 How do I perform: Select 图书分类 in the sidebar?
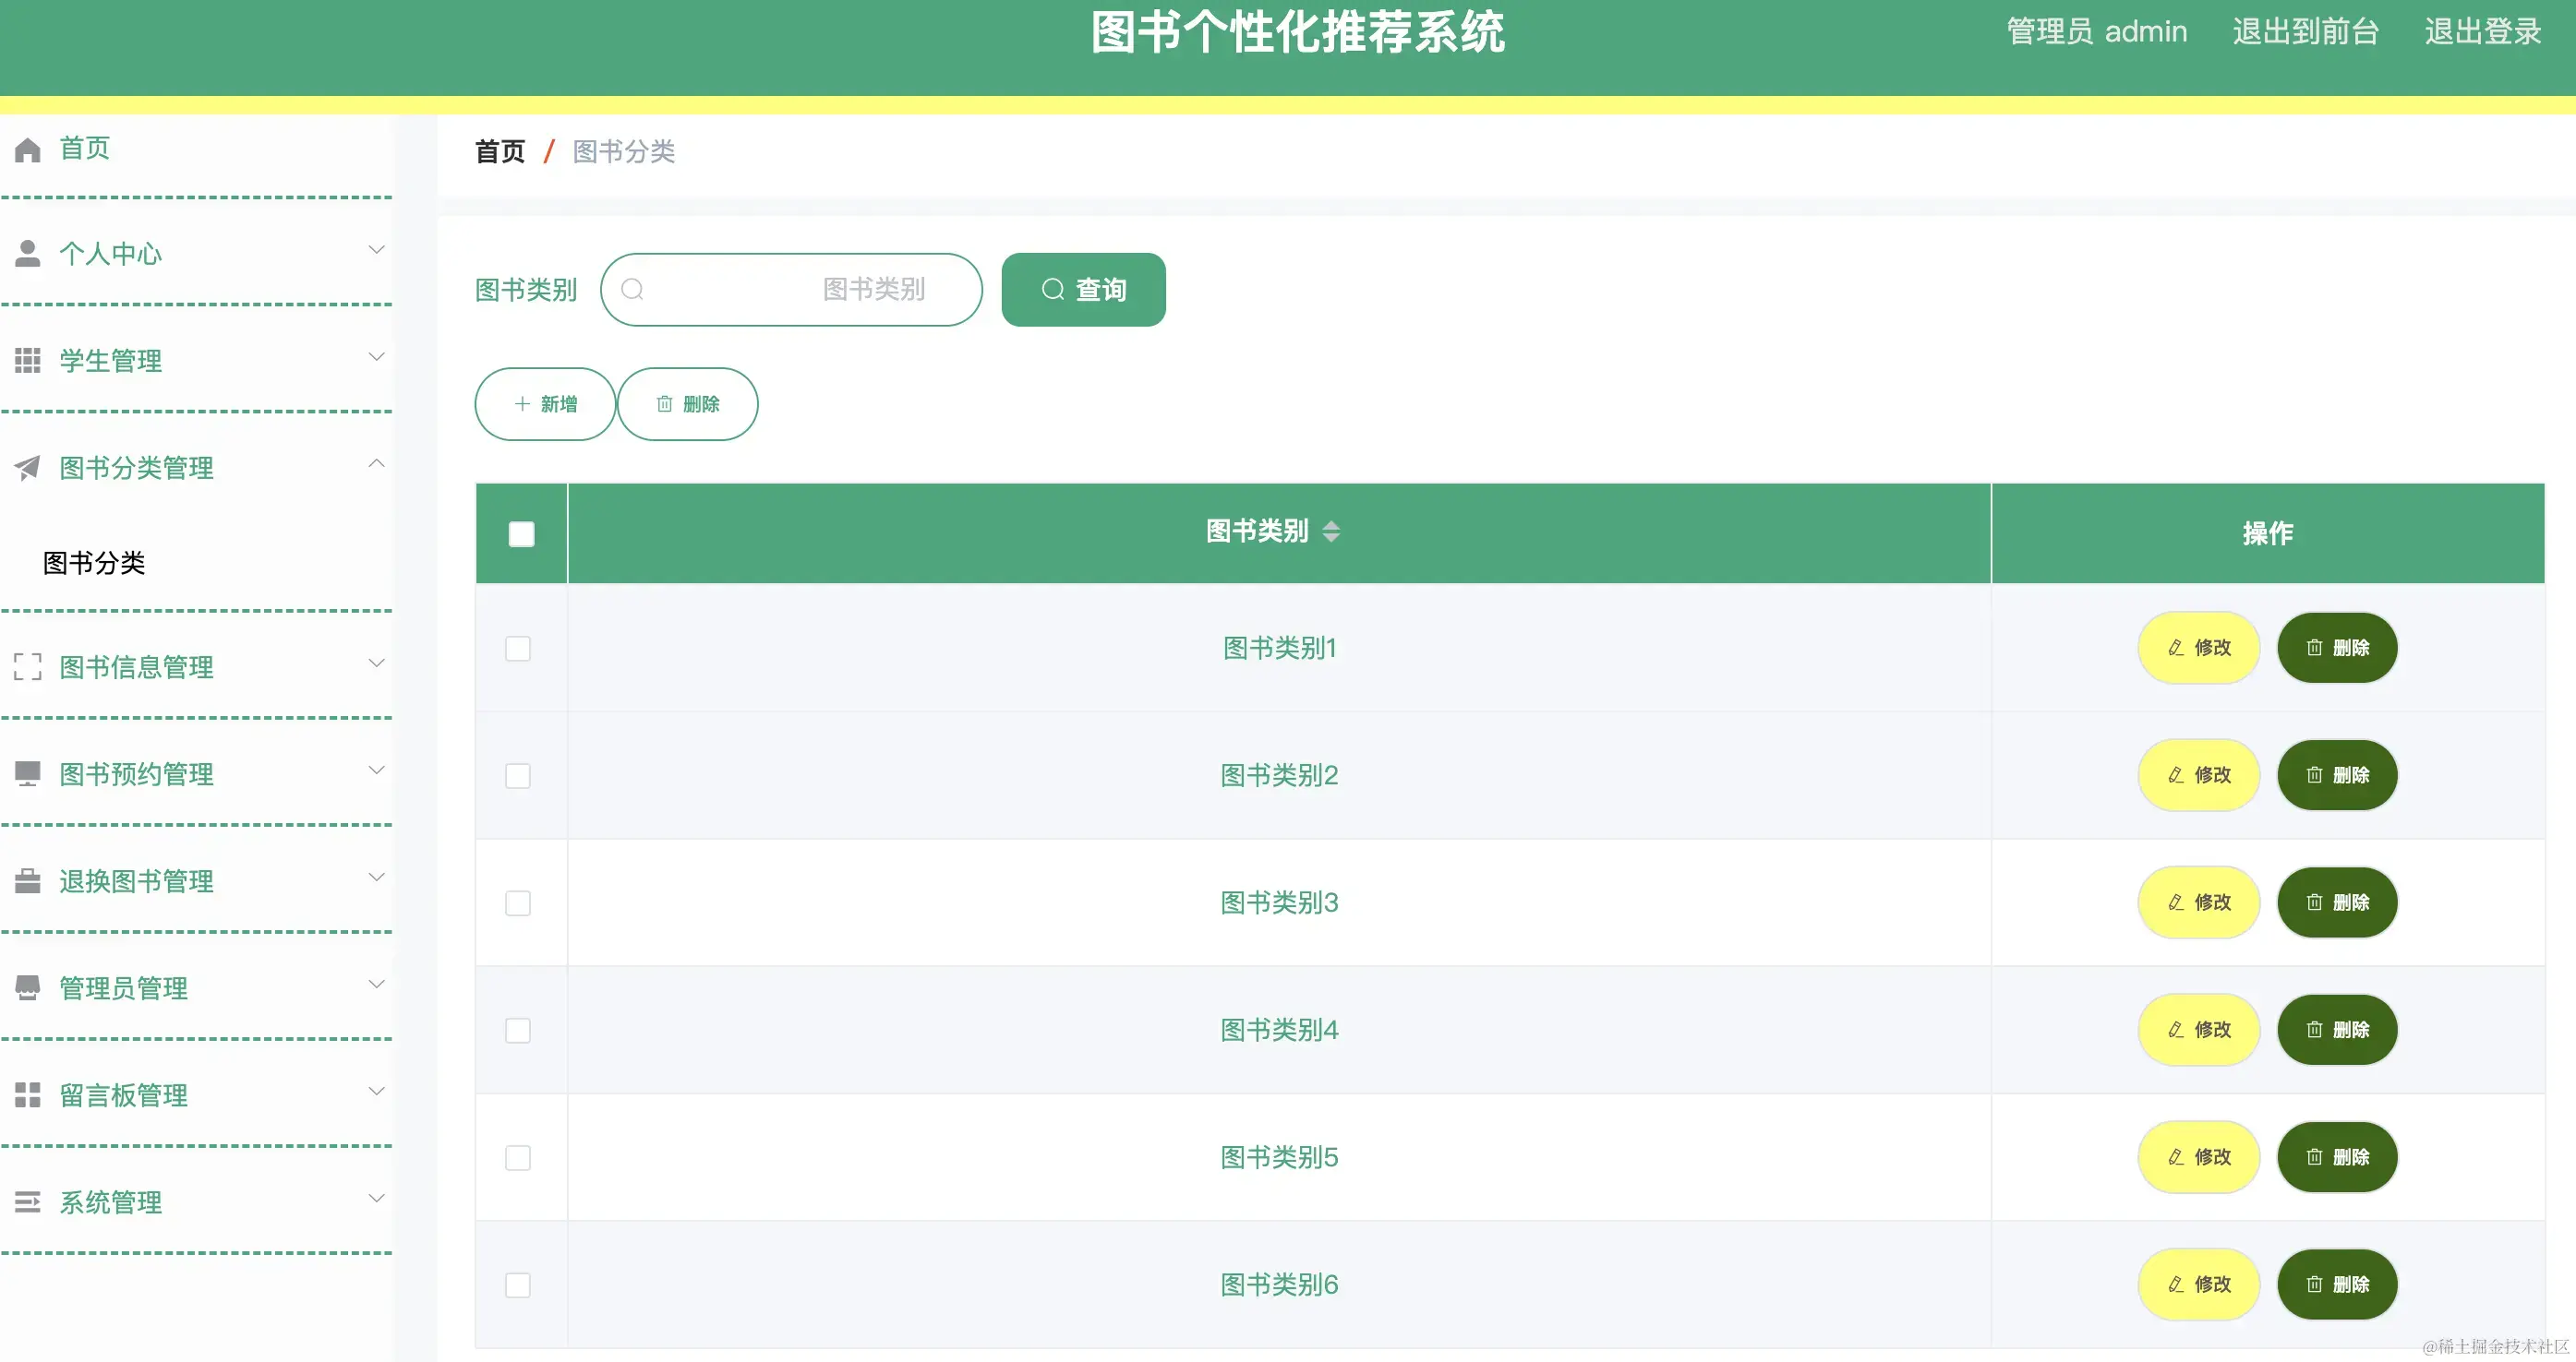[x=93, y=563]
